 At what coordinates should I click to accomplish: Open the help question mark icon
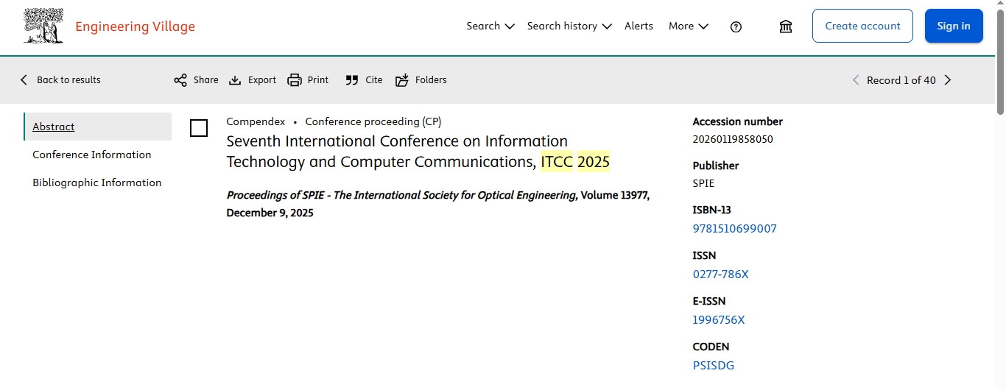[x=736, y=26]
